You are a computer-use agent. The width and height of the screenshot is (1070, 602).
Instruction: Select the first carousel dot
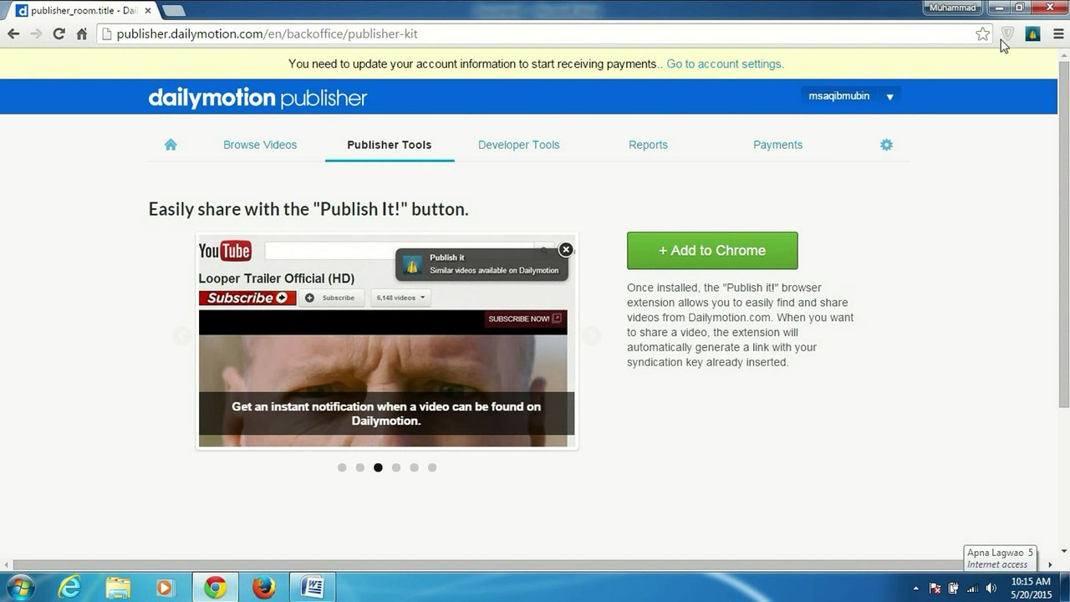tap(342, 467)
